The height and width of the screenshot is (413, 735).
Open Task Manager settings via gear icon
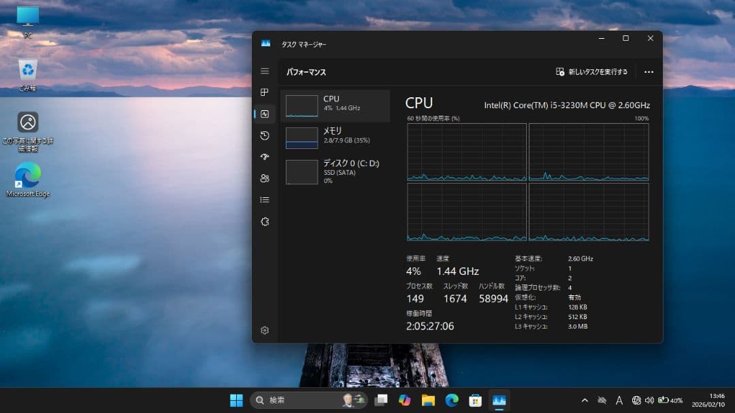coord(265,330)
